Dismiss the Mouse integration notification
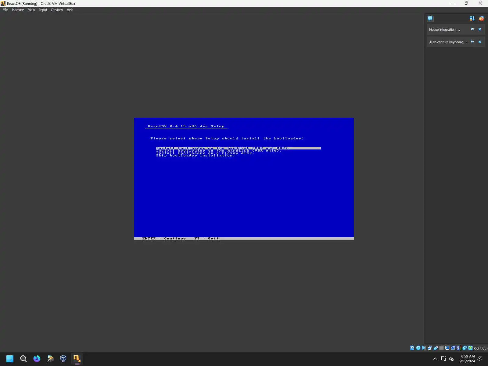 pyautogui.click(x=480, y=29)
